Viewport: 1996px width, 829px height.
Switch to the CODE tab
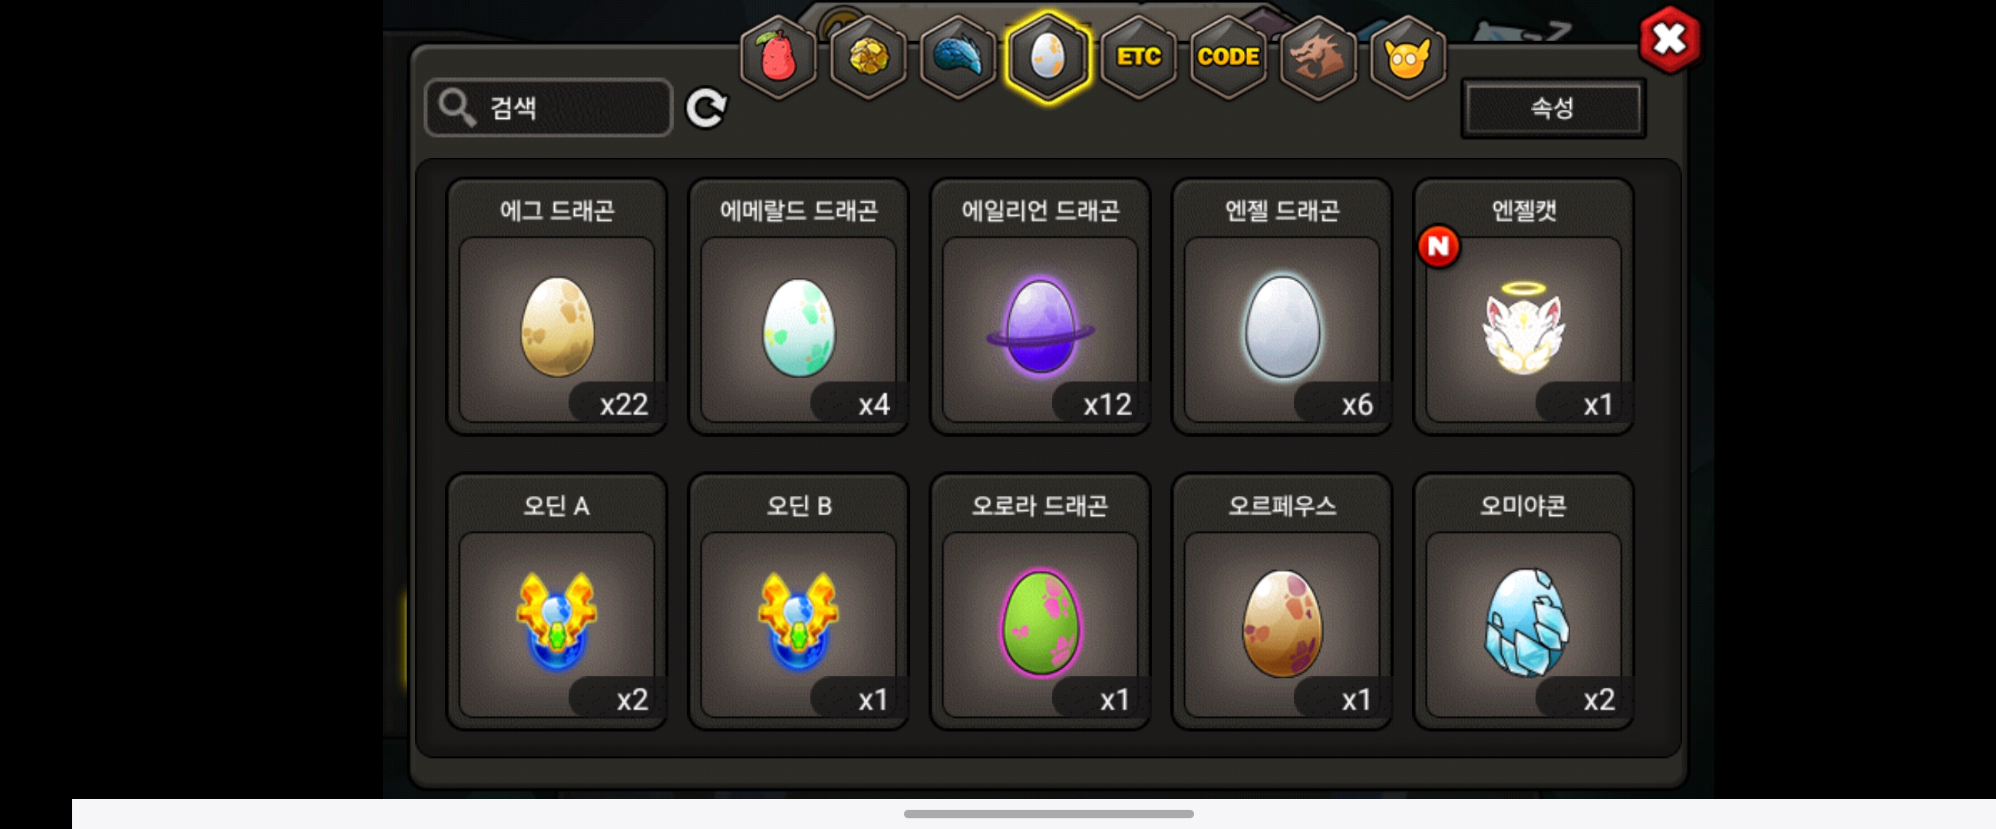pos(1228,57)
